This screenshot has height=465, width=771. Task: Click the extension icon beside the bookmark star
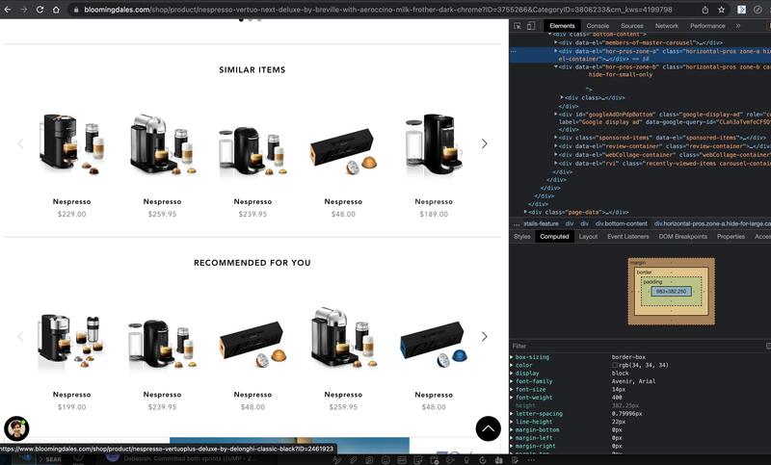click(741, 10)
